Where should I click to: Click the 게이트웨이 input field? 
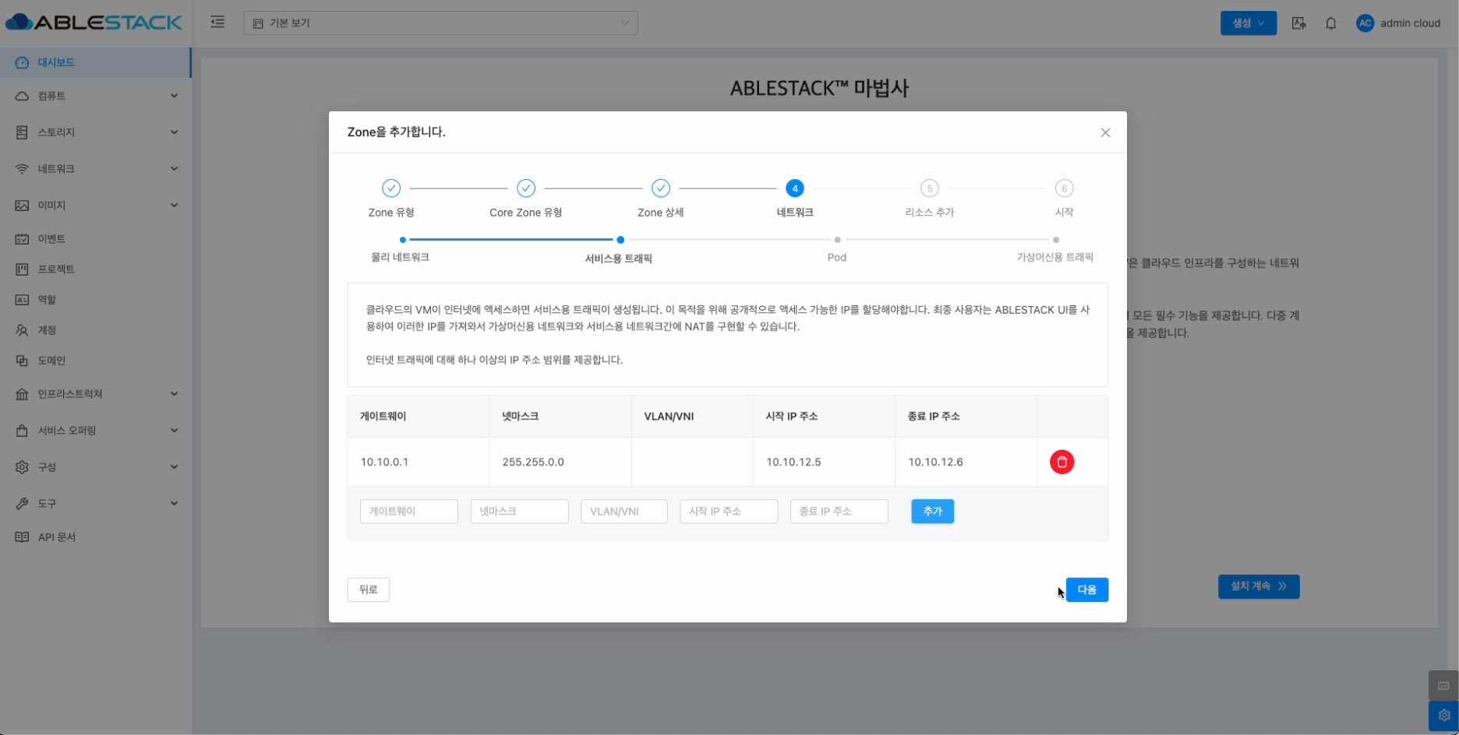(408, 512)
